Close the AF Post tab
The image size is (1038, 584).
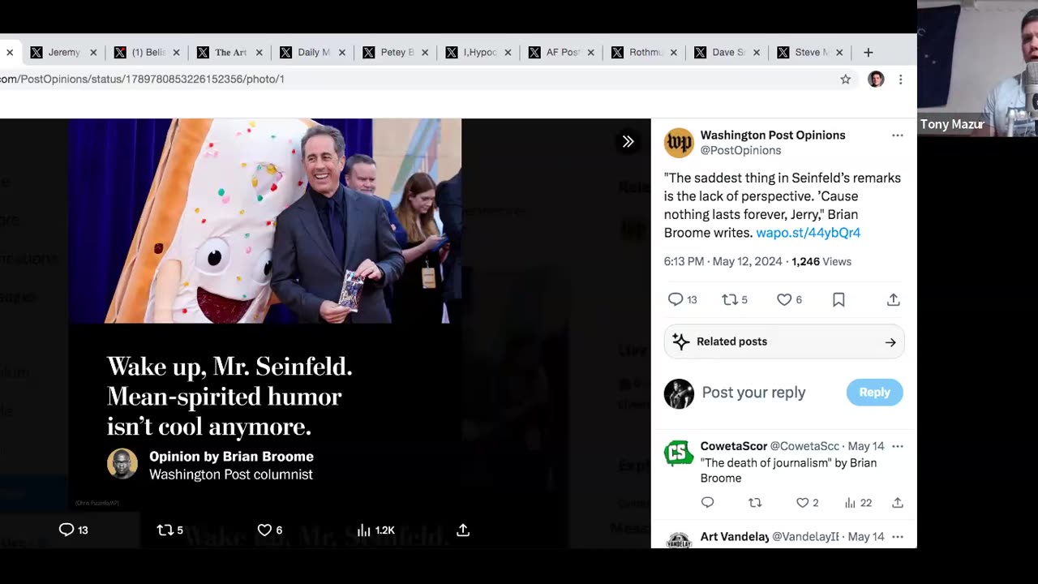pos(591,52)
